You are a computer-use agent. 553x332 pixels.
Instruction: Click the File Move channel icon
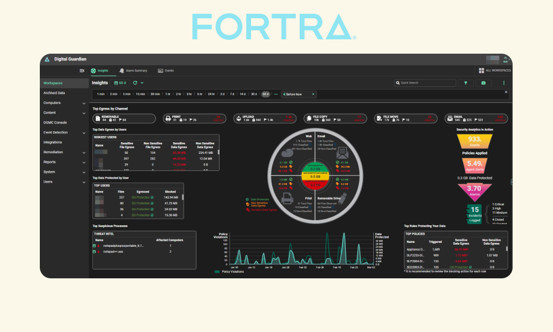point(379,118)
